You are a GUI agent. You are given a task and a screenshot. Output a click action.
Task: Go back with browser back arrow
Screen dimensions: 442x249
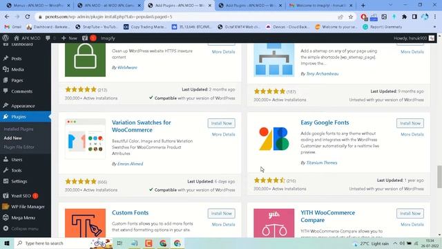7,17
